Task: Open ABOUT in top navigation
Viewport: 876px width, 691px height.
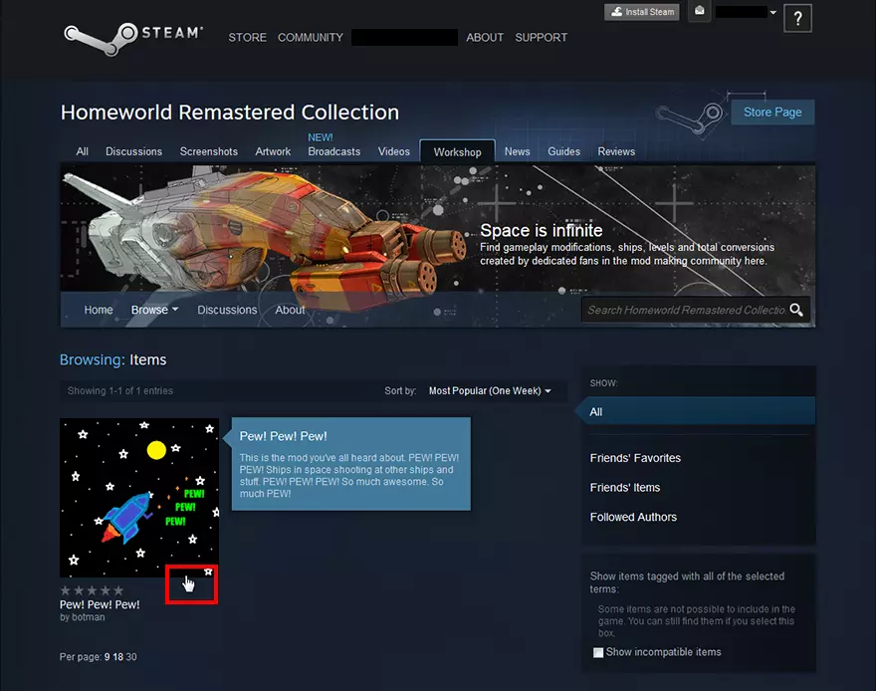Action: (485, 38)
